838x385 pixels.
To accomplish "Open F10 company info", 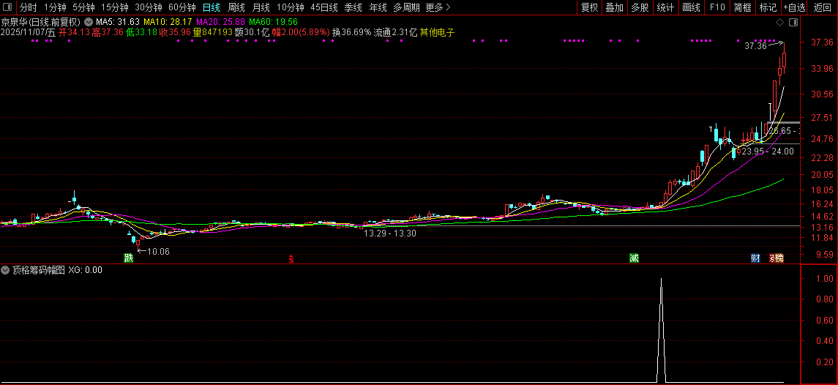I will pos(717,7).
